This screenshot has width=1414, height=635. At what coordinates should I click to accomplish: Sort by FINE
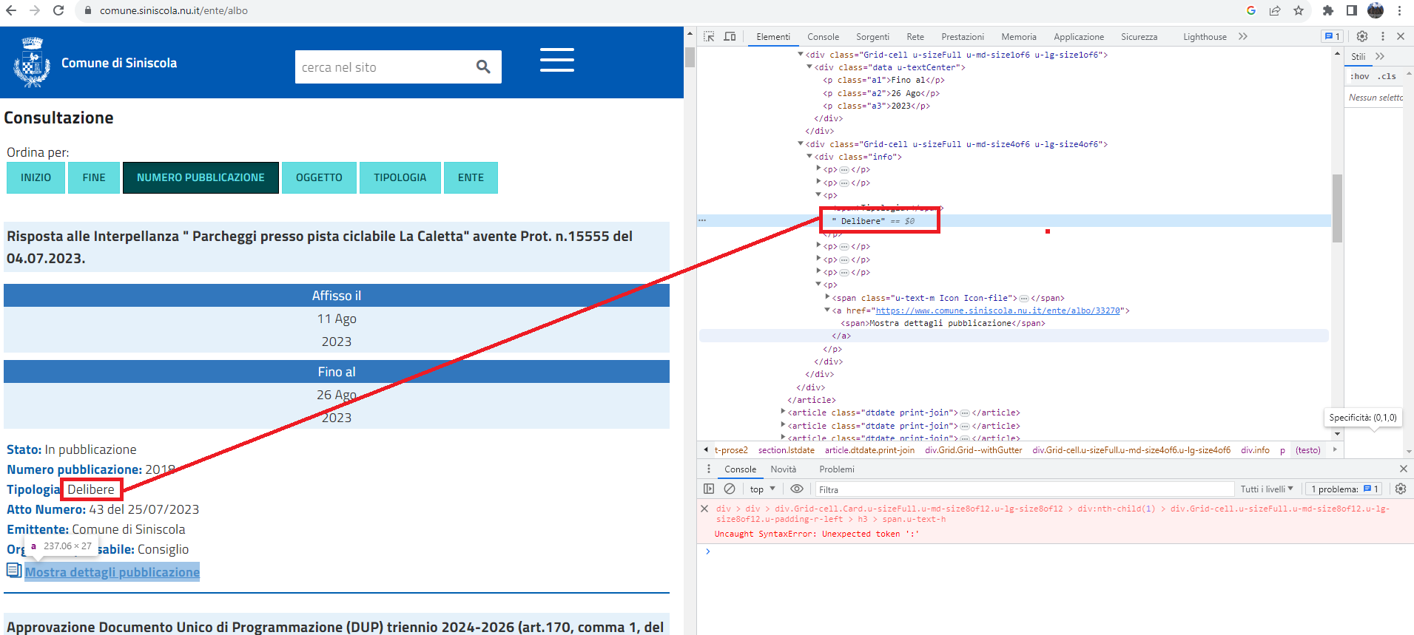tap(94, 177)
